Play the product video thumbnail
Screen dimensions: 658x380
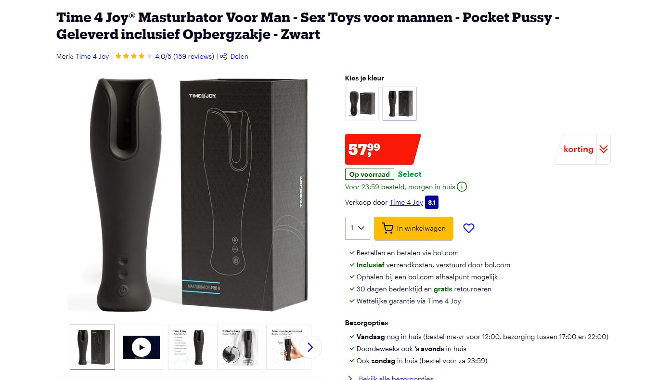point(142,347)
